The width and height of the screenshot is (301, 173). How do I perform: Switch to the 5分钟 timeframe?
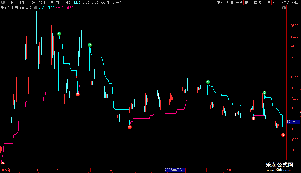[x=31, y=2]
